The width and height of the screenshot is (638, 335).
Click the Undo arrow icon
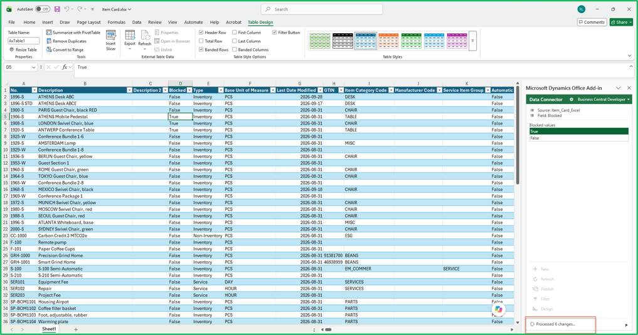pos(66,9)
